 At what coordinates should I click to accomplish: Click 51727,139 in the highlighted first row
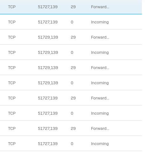tap(48, 7)
